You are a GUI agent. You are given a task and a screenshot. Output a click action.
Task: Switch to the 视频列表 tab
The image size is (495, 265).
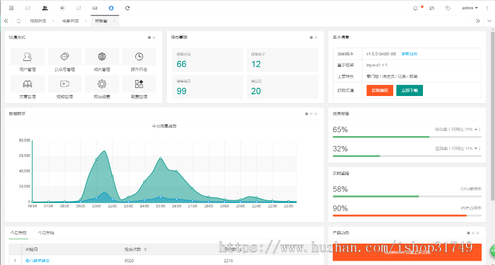pyautogui.click(x=38, y=21)
